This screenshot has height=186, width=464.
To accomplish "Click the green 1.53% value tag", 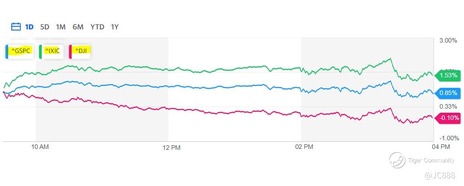I will point(448,76).
